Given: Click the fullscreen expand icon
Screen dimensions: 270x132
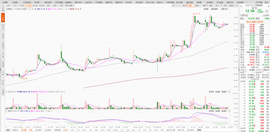Looking at the screenshot, I should point(237,6).
